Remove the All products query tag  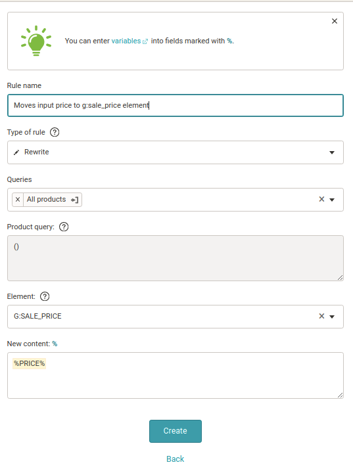tap(18, 200)
